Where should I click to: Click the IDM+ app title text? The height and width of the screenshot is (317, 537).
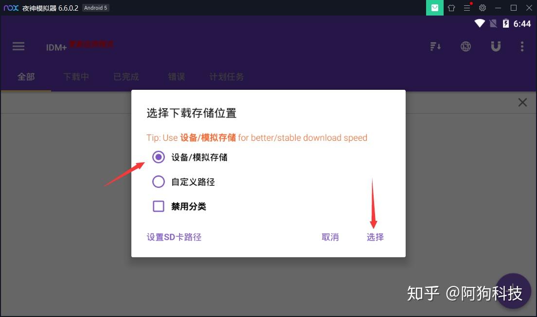pyautogui.click(x=56, y=47)
